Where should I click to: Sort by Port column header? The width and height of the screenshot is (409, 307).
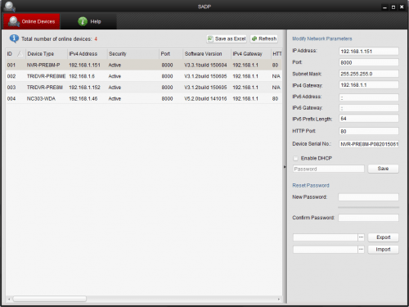coord(171,54)
